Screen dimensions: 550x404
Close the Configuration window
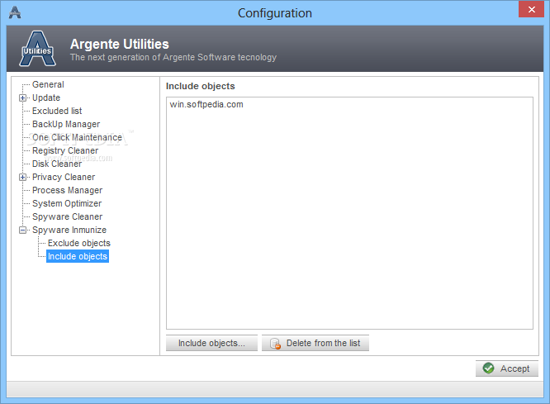(531, 9)
